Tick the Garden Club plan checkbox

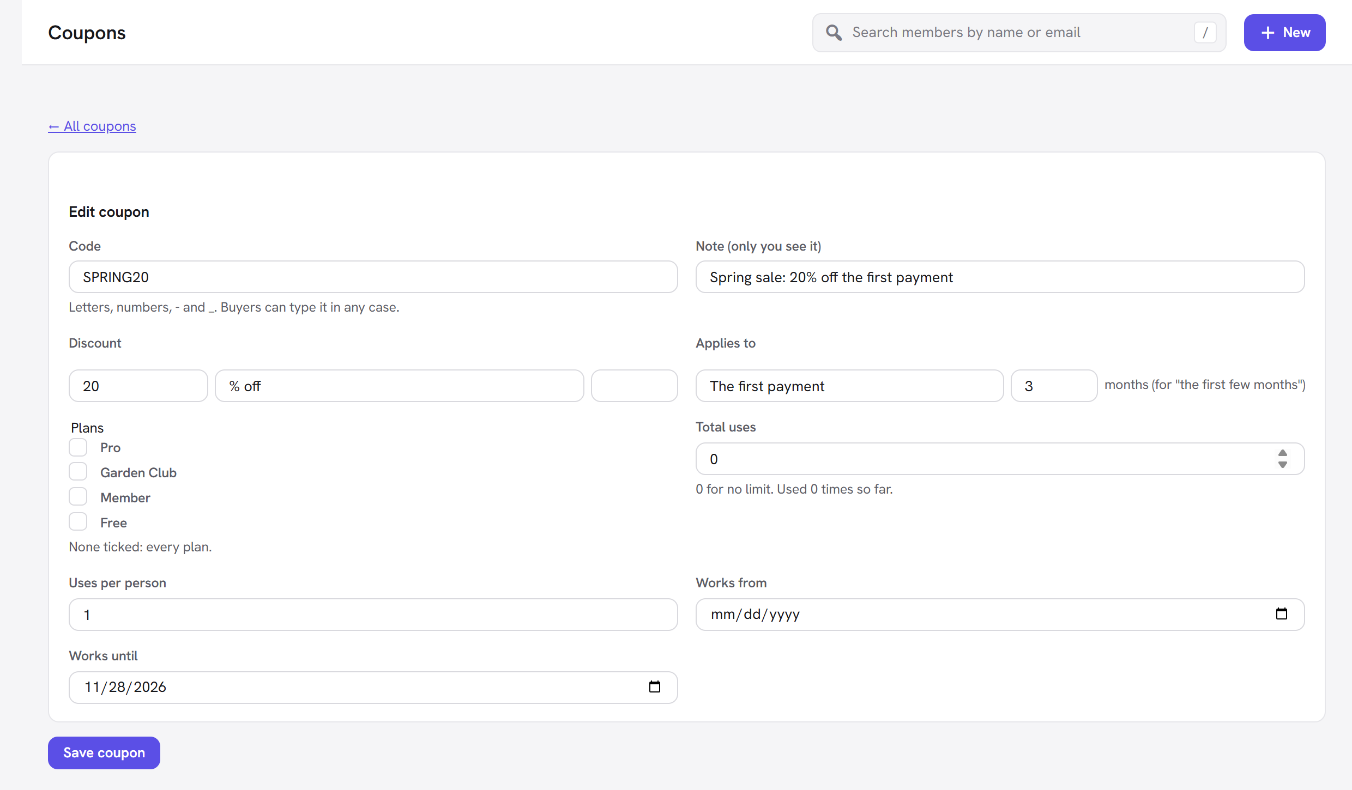pyautogui.click(x=78, y=472)
